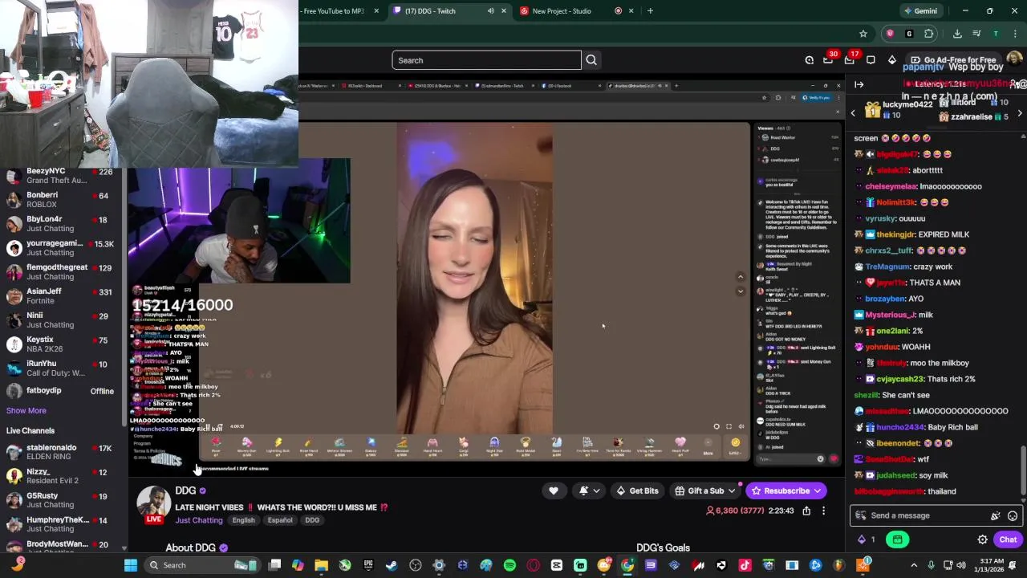Open the Just Chatting category link
The width and height of the screenshot is (1027, 578).
(199, 520)
